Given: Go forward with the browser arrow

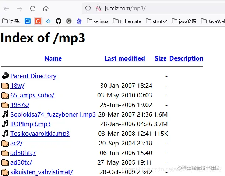Looking at the screenshot, I should 20,8.
